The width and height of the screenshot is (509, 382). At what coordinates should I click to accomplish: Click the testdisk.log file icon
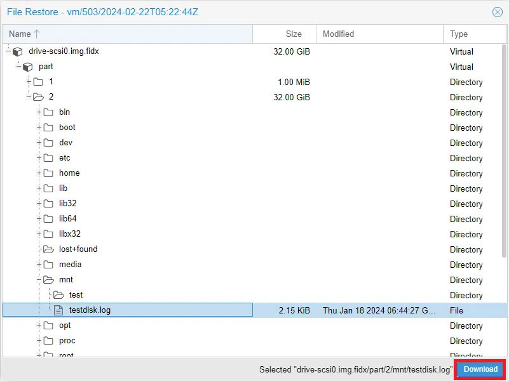tap(58, 310)
